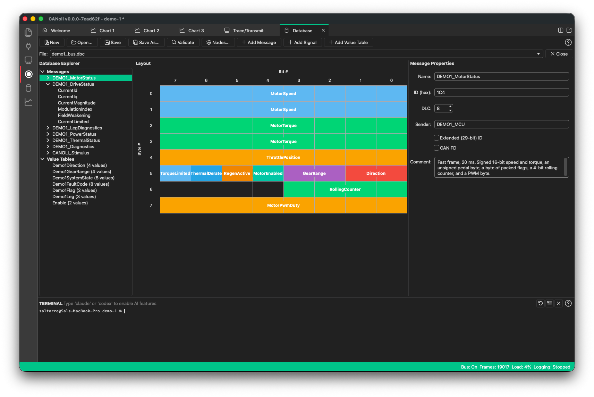Switch to the Welcome tab

(56, 31)
